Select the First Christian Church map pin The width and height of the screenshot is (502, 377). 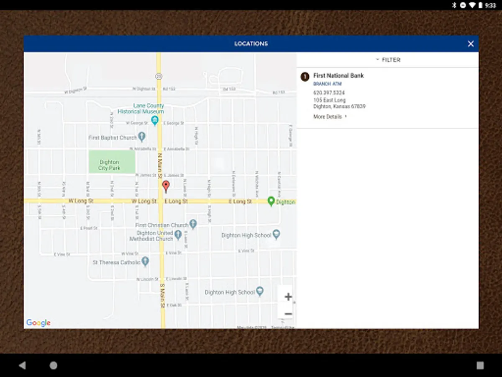pos(193,224)
